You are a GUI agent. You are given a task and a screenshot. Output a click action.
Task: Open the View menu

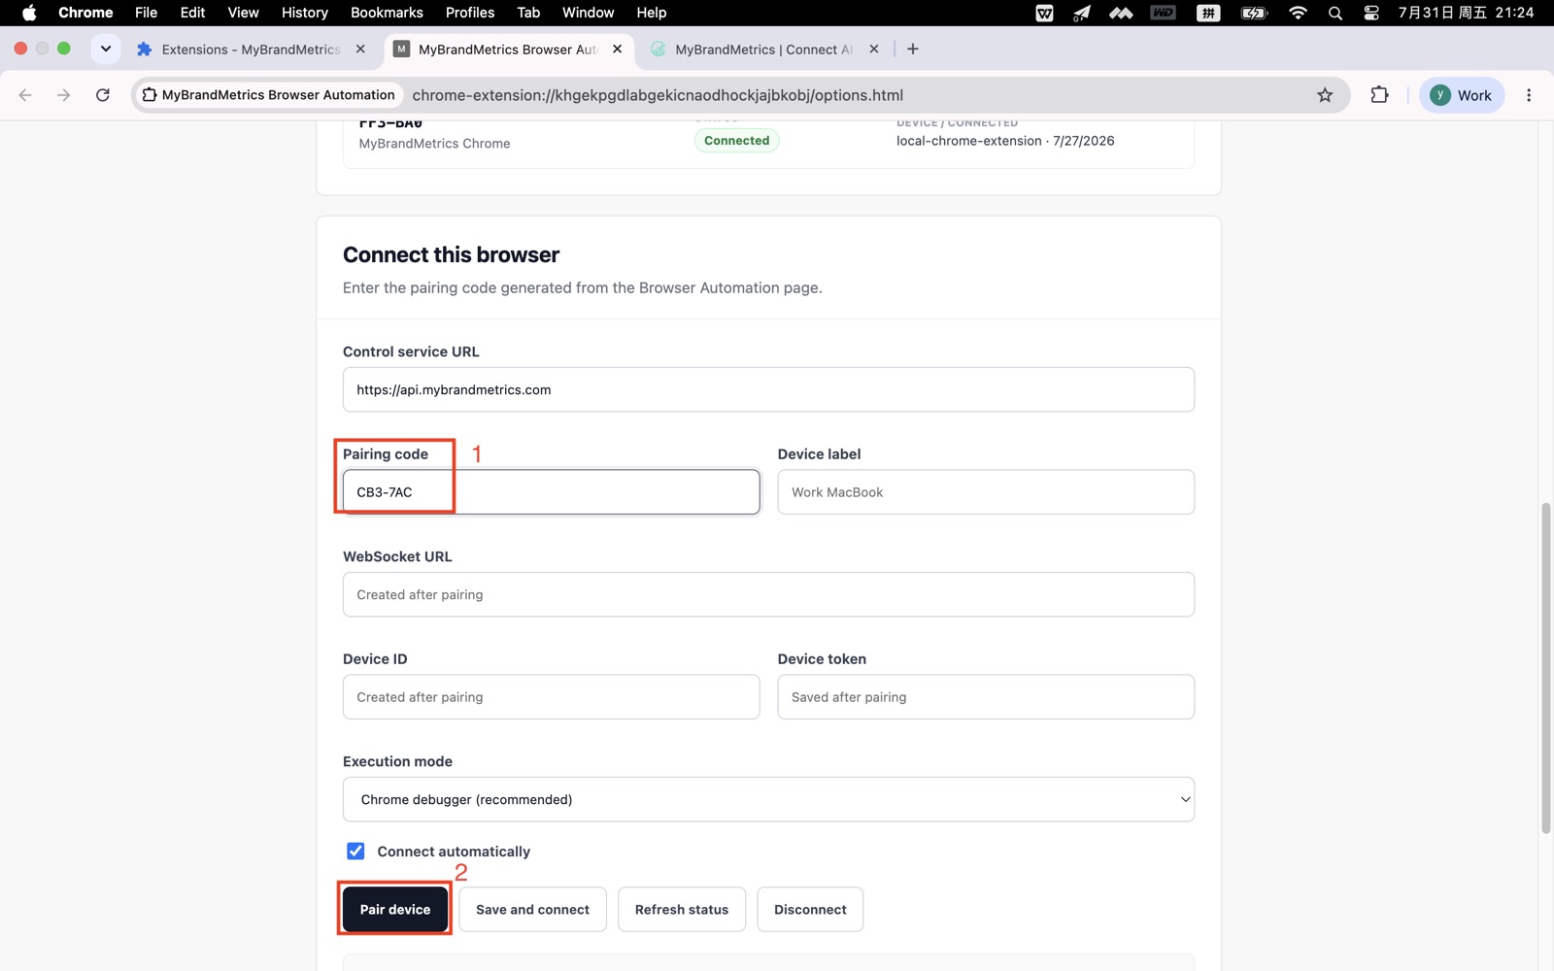[x=243, y=13]
